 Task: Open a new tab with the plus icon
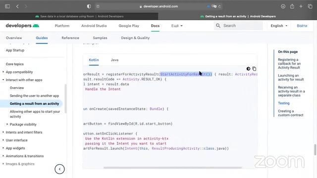click(301, 6)
